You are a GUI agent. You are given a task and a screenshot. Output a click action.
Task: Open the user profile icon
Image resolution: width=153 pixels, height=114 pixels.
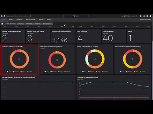tap(150, 16)
